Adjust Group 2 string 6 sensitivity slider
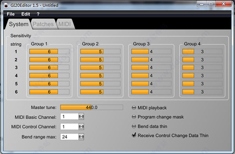Image resolution: width=235 pixels, height=154 pixels. pyautogui.click(x=100, y=92)
